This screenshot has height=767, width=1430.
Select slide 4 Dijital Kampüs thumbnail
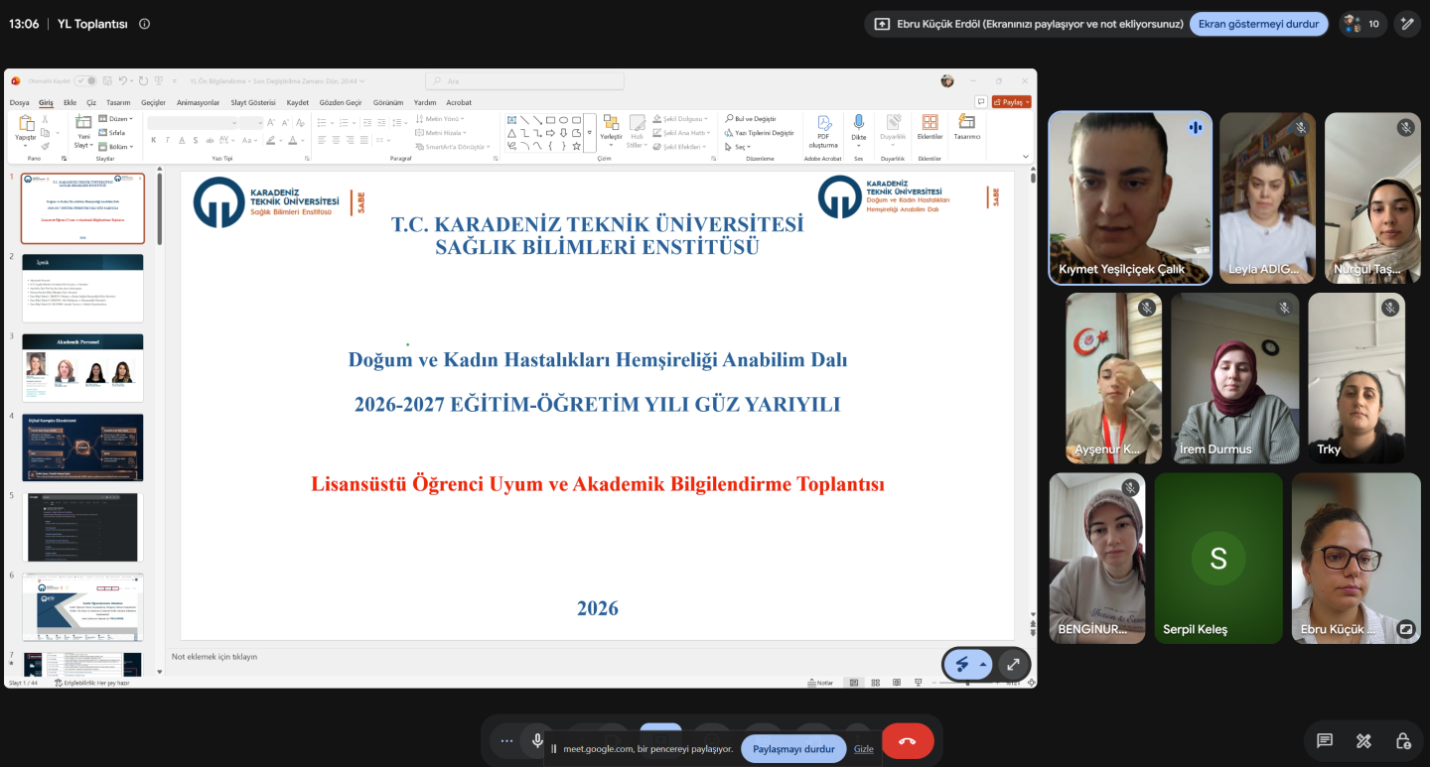click(x=82, y=447)
